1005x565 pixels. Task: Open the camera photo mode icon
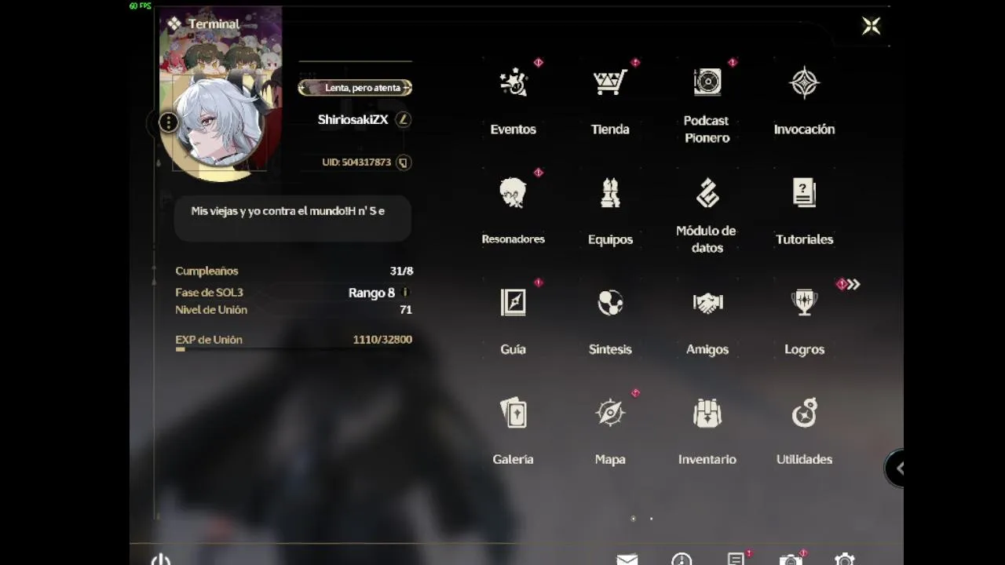coord(791,560)
